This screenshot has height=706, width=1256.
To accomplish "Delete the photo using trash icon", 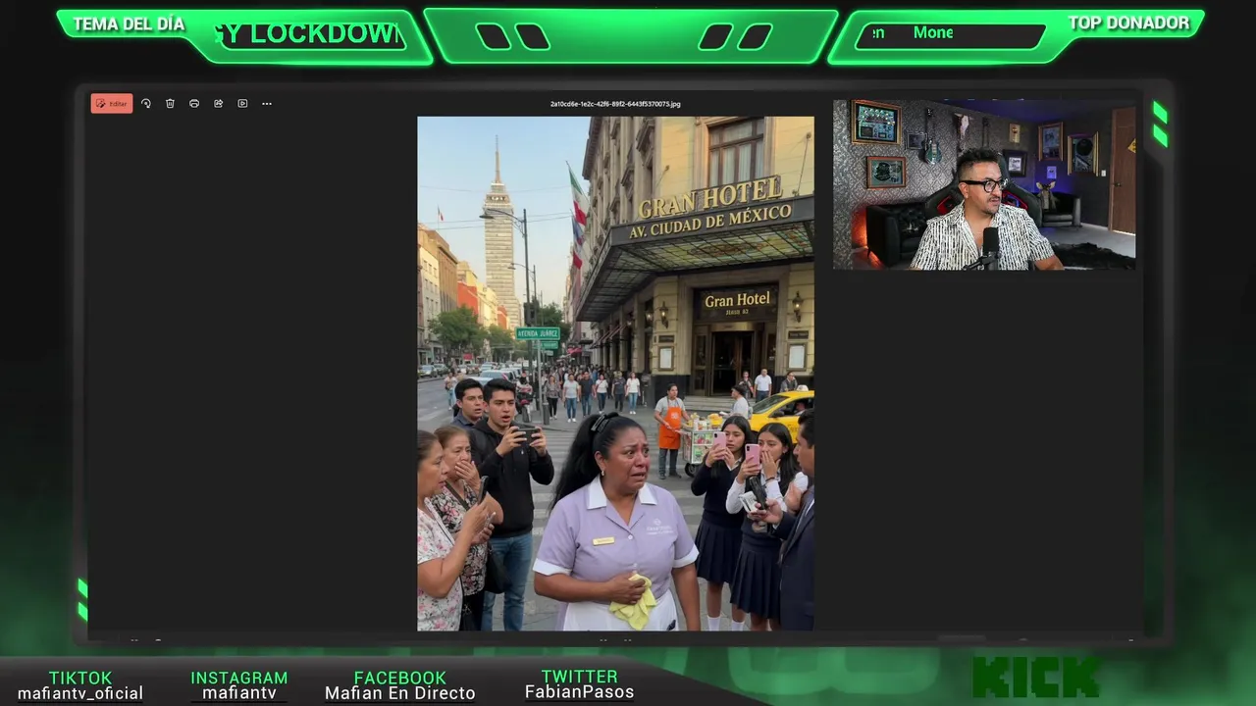I will tap(170, 104).
